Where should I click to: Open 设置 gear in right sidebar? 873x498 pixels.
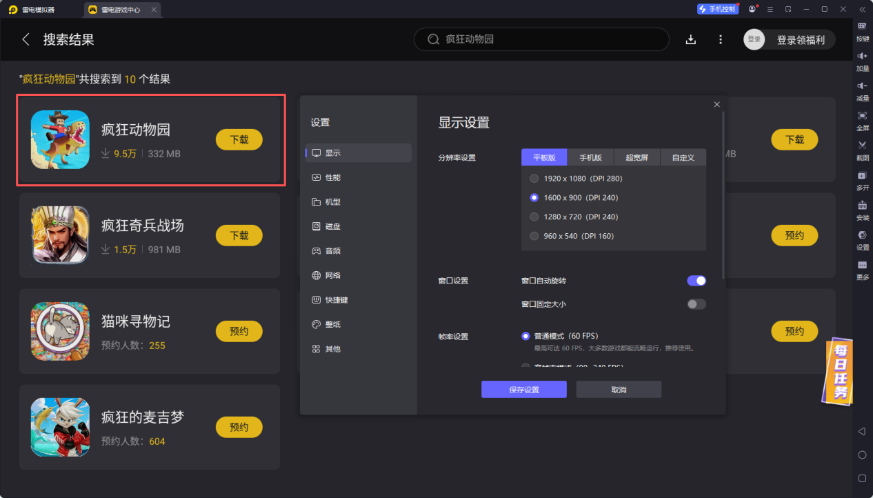coord(862,239)
